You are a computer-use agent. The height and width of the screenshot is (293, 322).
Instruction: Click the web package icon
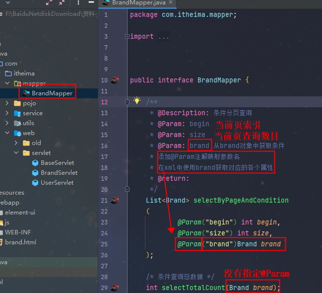point(17,133)
